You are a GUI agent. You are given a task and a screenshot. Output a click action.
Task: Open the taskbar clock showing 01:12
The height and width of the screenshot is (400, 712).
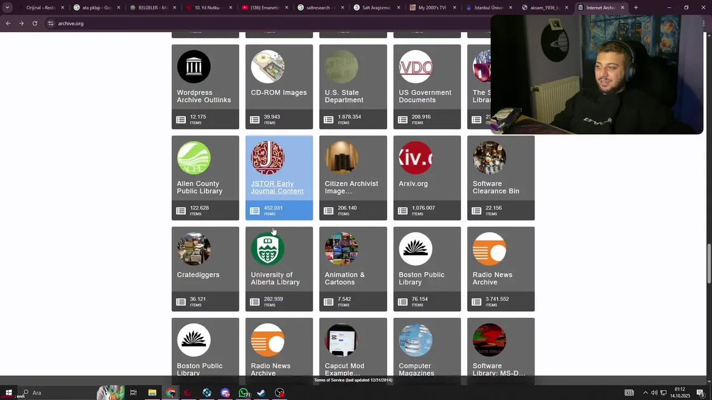click(x=680, y=393)
